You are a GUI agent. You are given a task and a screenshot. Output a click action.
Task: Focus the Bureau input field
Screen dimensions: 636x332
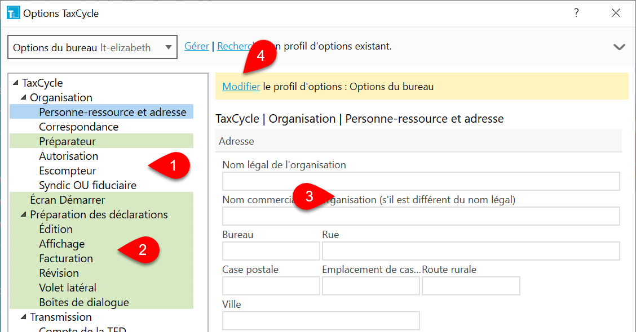click(x=271, y=251)
